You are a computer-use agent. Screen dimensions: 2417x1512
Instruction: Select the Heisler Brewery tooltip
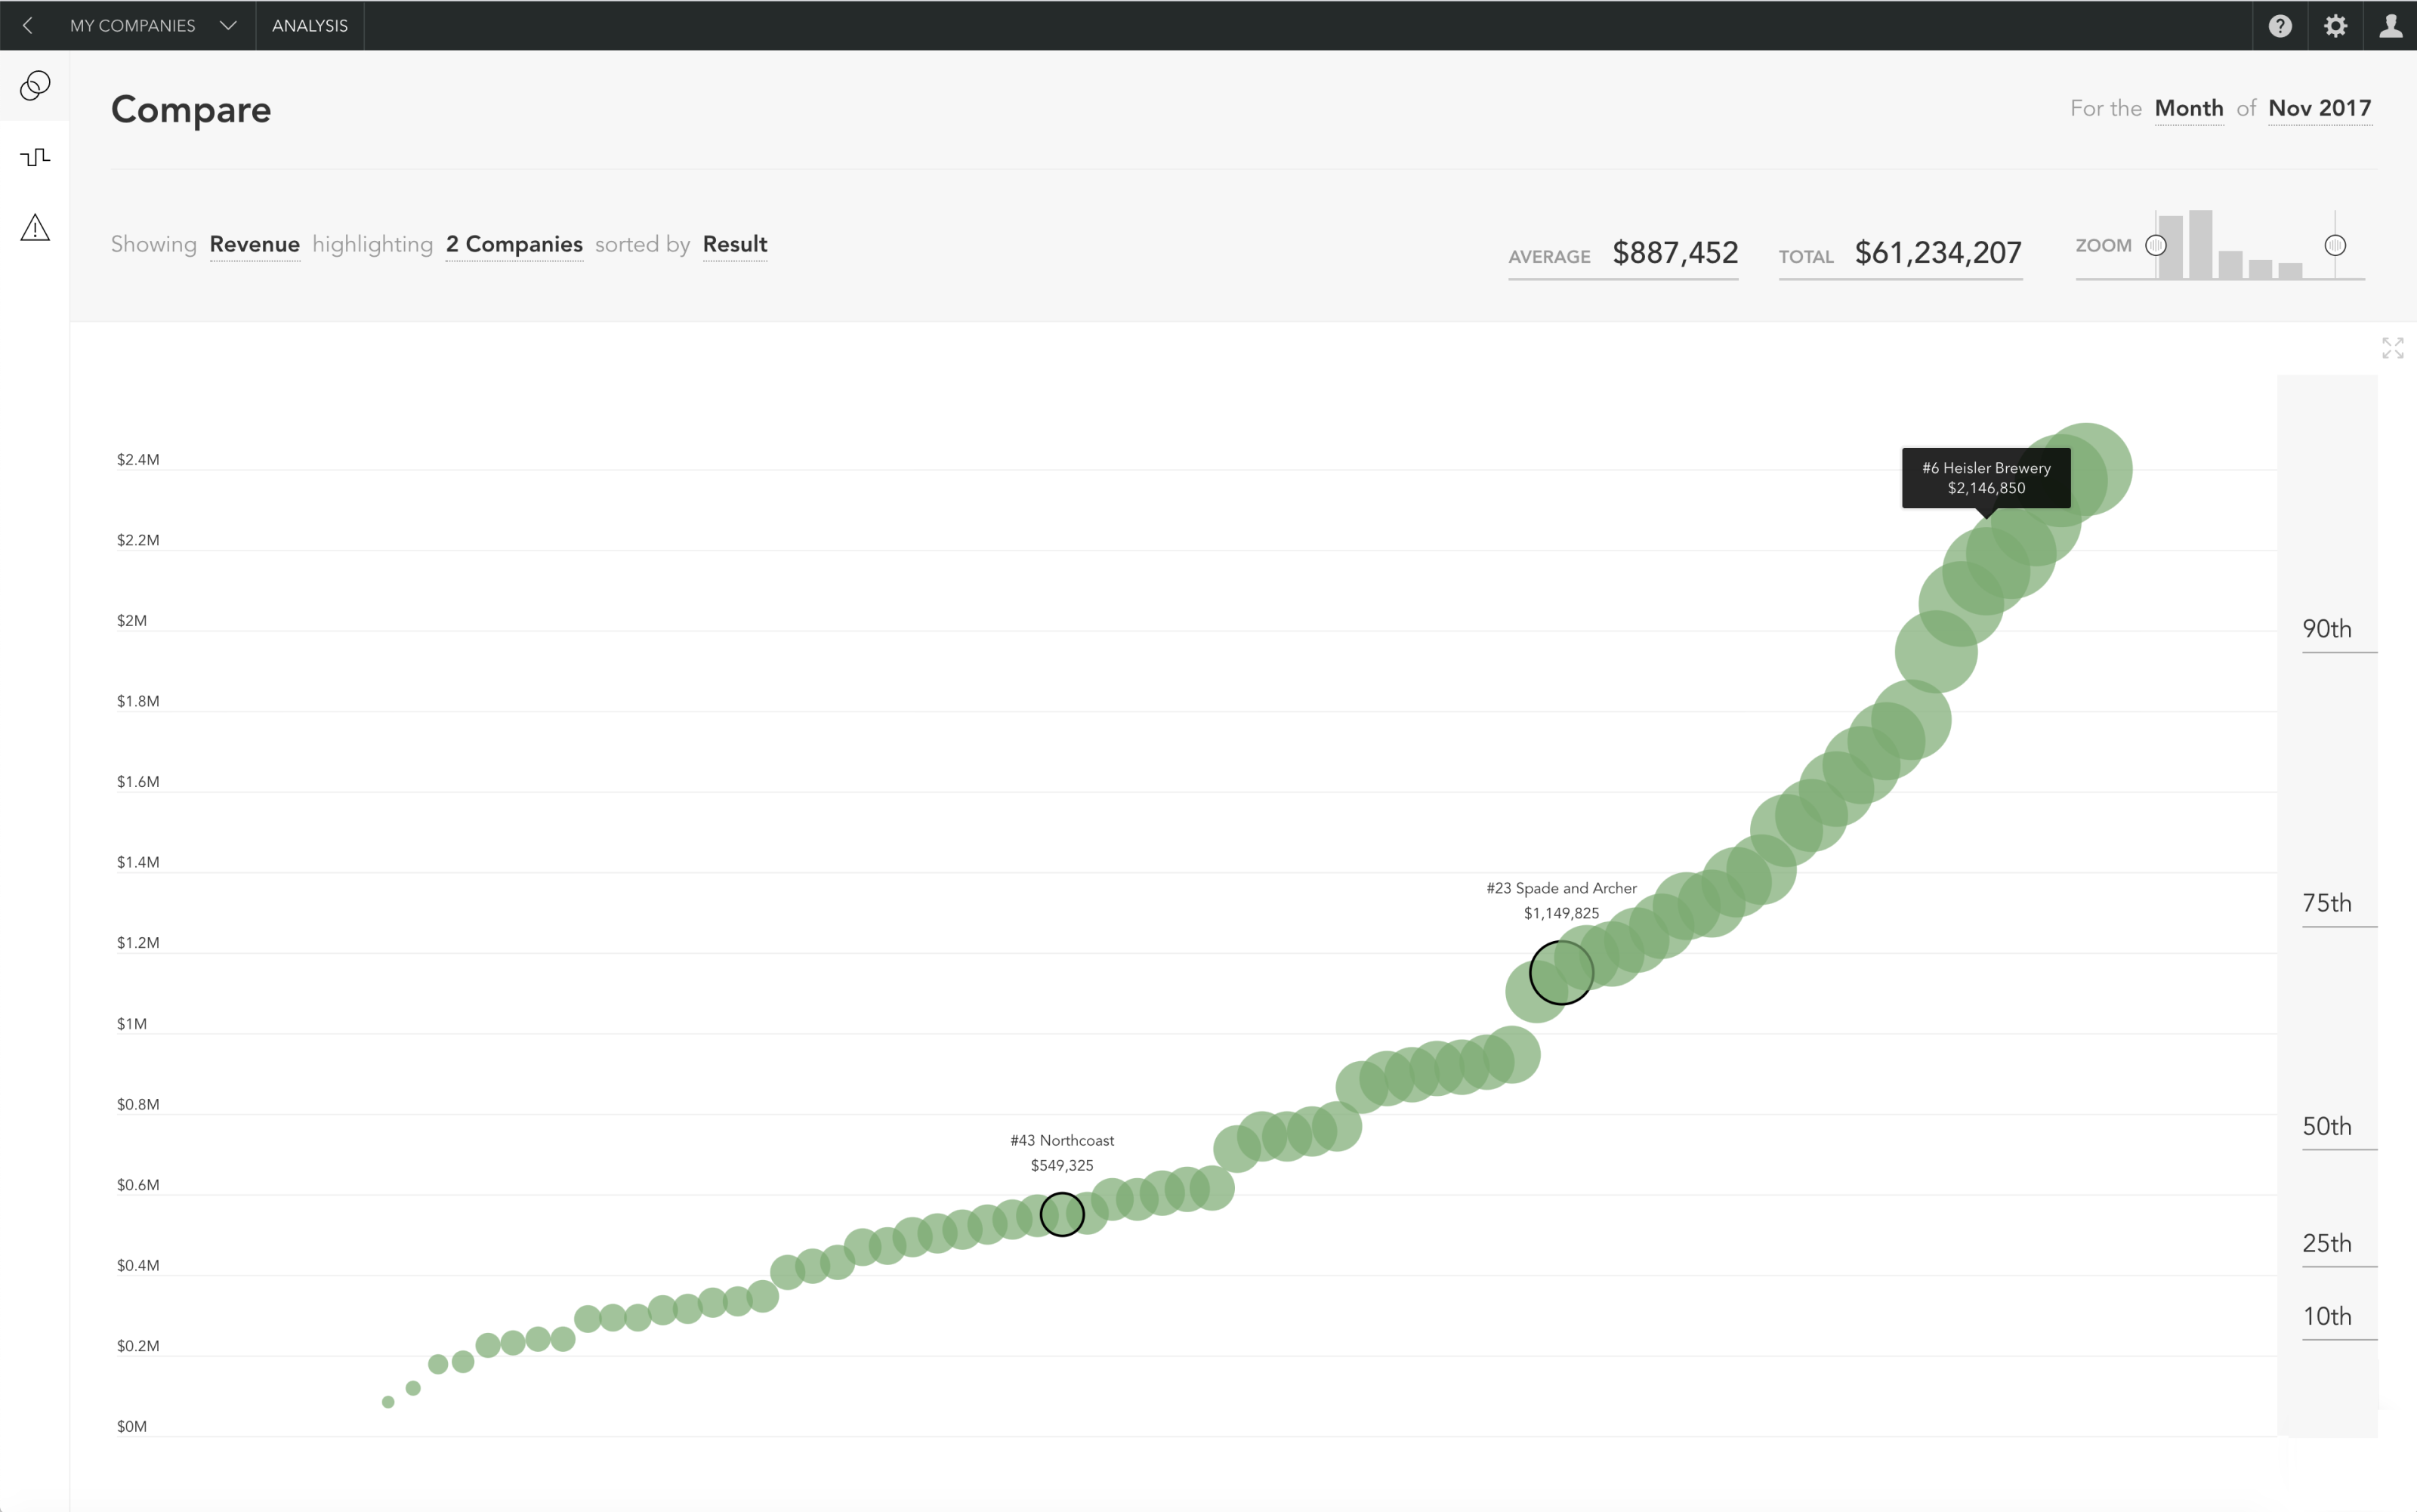[1986, 478]
